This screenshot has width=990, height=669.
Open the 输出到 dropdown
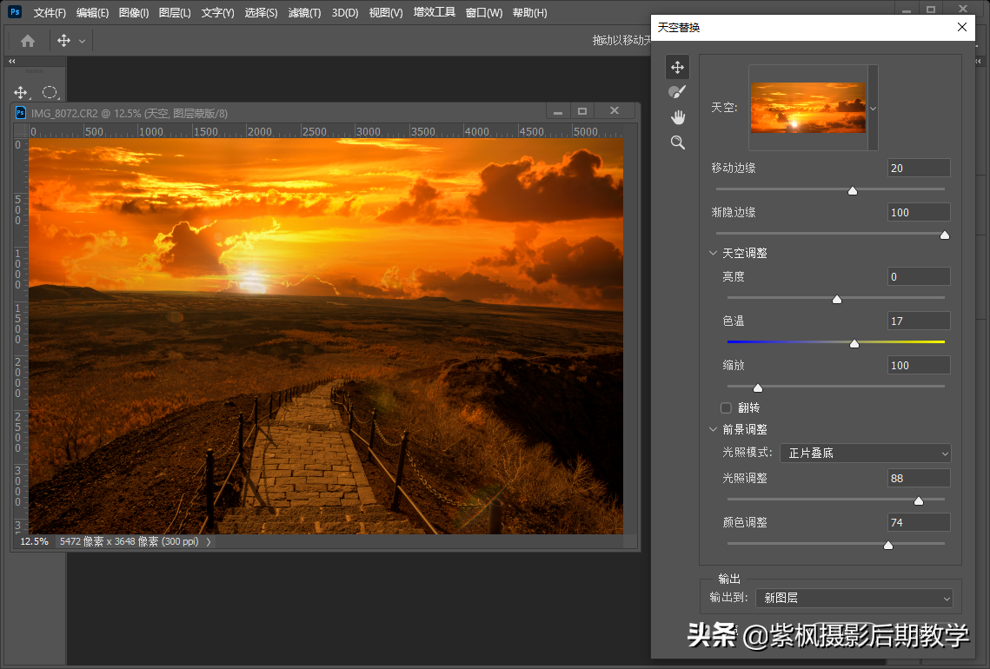(854, 598)
